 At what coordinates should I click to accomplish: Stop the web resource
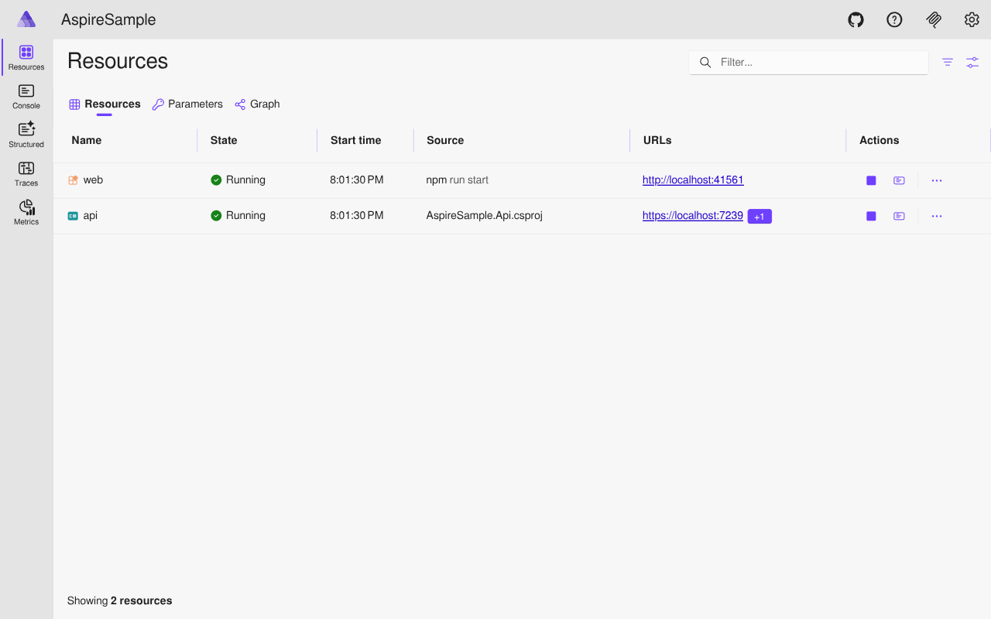pos(870,180)
